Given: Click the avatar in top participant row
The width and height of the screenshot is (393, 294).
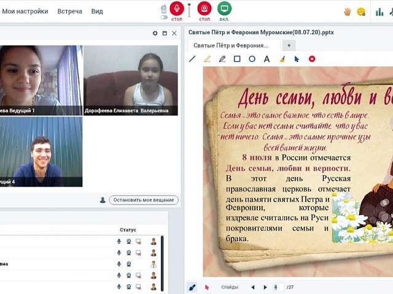Looking at the screenshot, I should click(x=154, y=241).
